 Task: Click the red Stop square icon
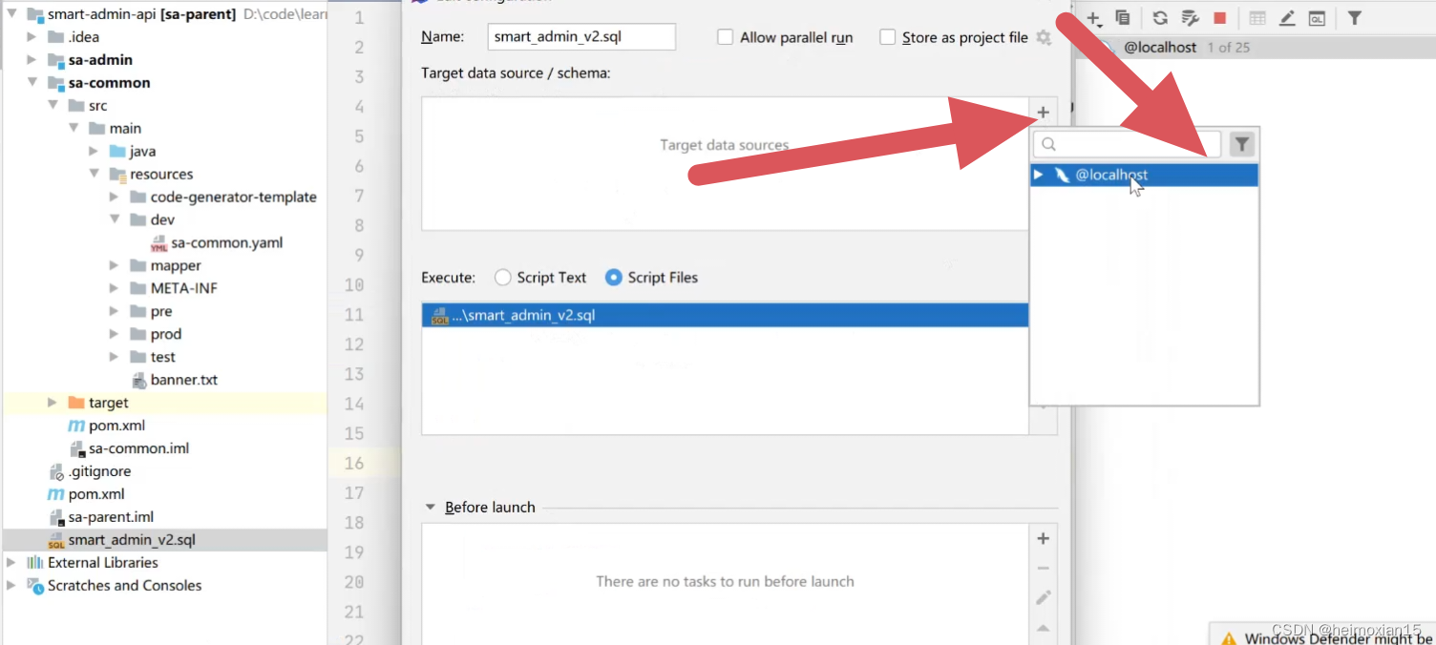click(1219, 18)
